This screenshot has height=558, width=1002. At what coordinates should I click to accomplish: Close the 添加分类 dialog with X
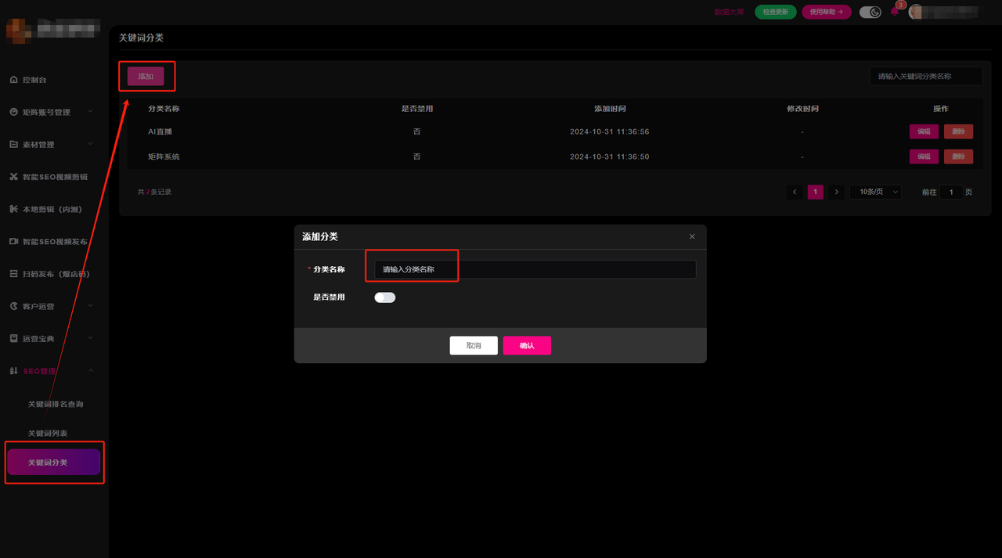691,236
